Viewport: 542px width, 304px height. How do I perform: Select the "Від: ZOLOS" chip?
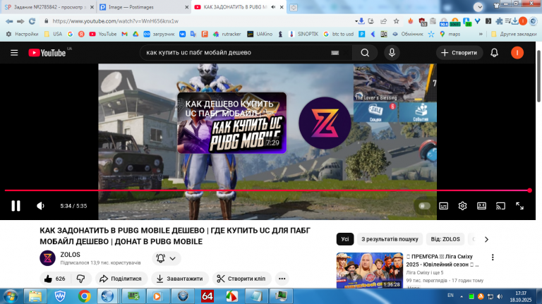[445, 239]
